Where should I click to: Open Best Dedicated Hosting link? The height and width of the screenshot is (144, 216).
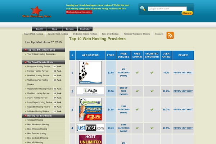coord(37,138)
